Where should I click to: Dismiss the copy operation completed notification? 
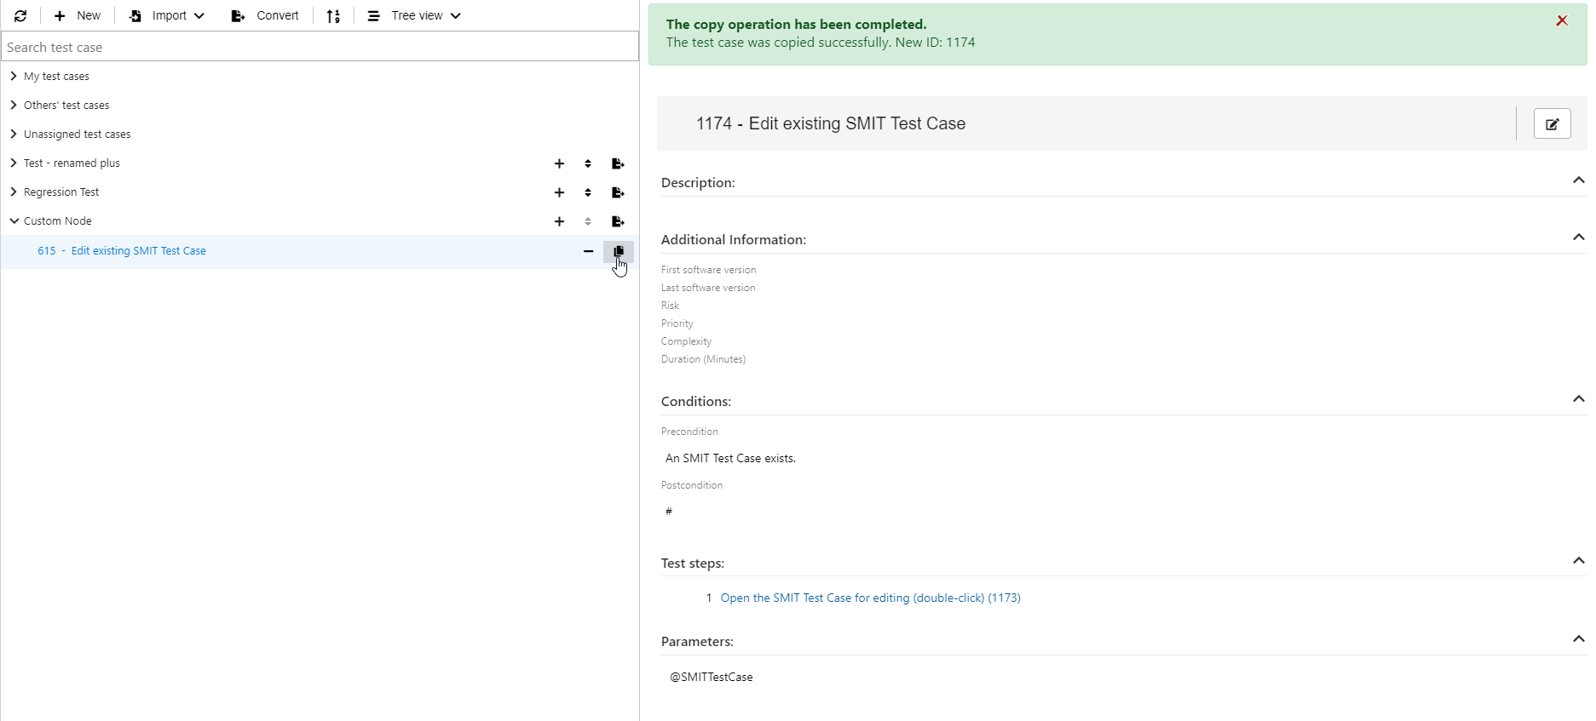(1561, 21)
